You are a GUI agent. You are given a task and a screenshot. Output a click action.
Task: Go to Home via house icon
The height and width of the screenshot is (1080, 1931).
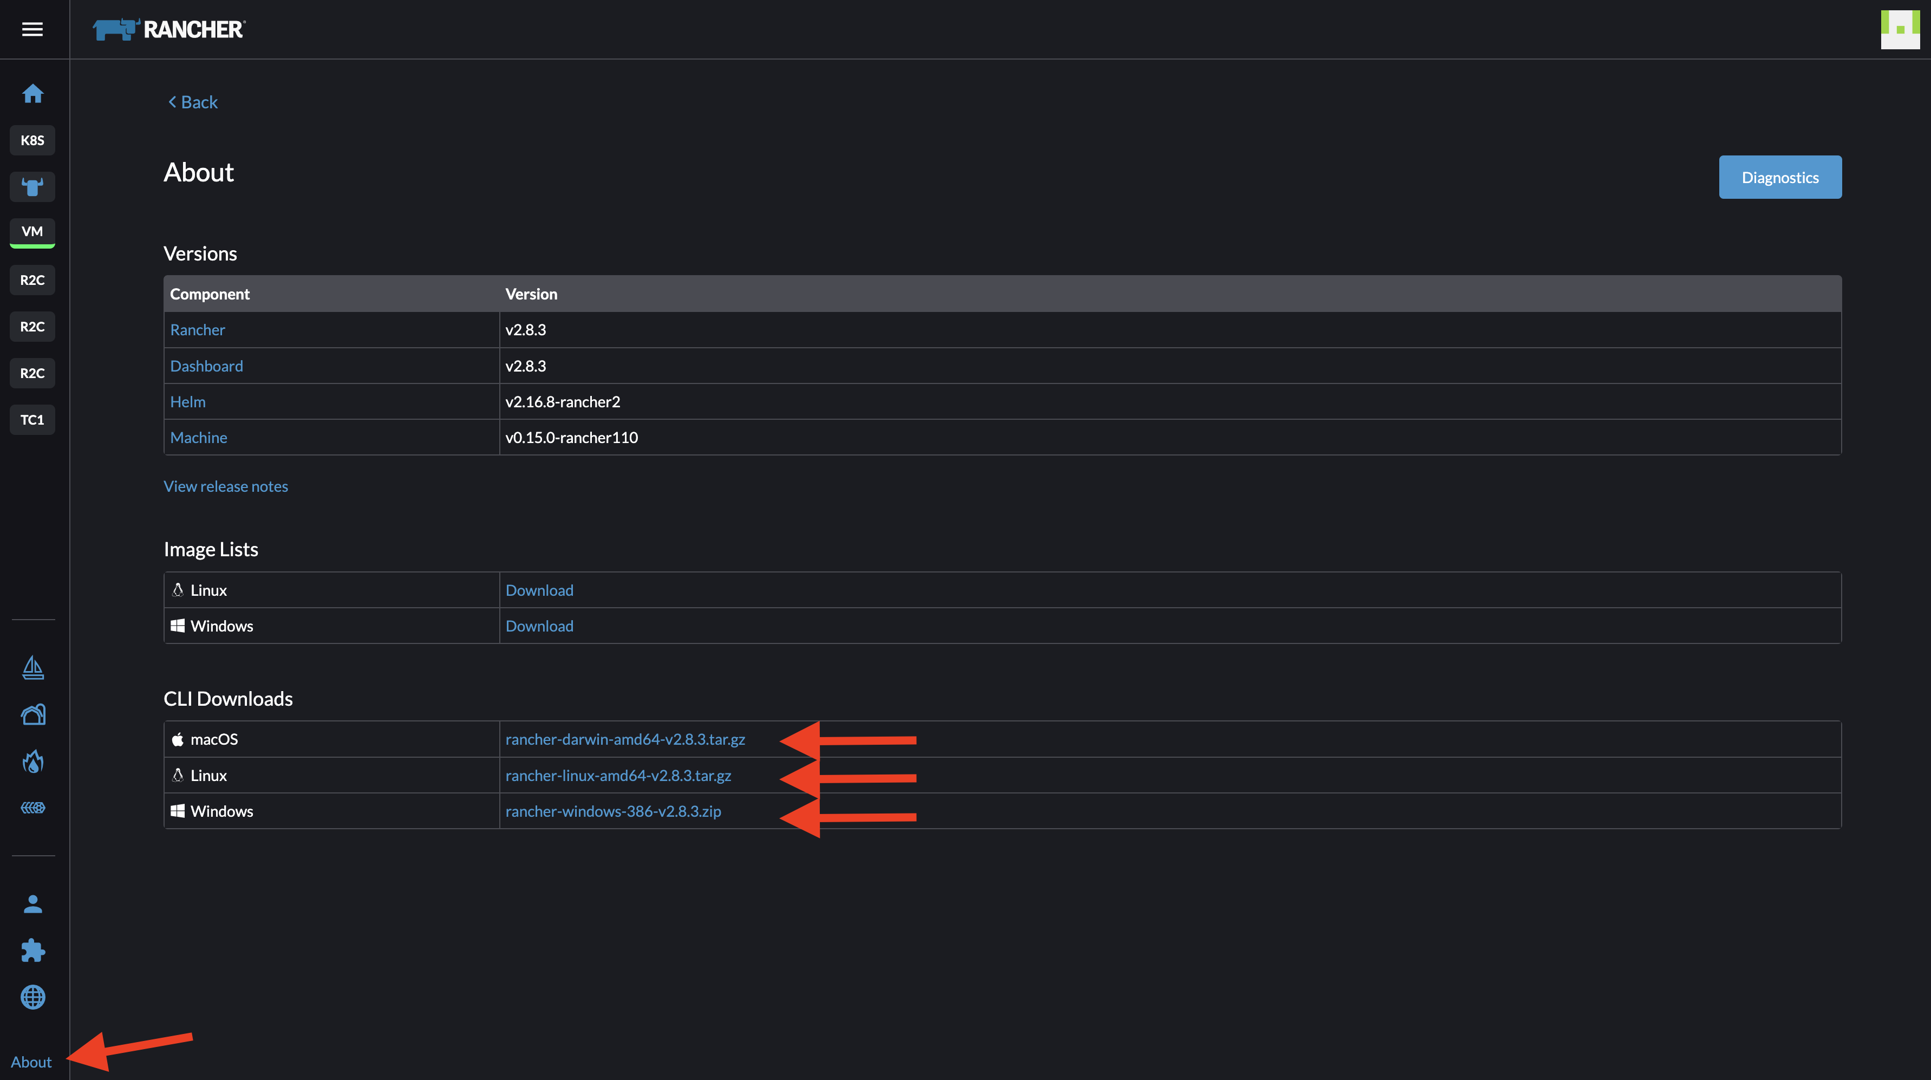32,94
